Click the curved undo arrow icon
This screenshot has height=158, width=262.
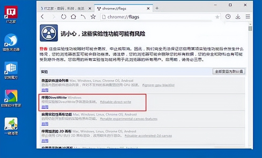coord(83,17)
